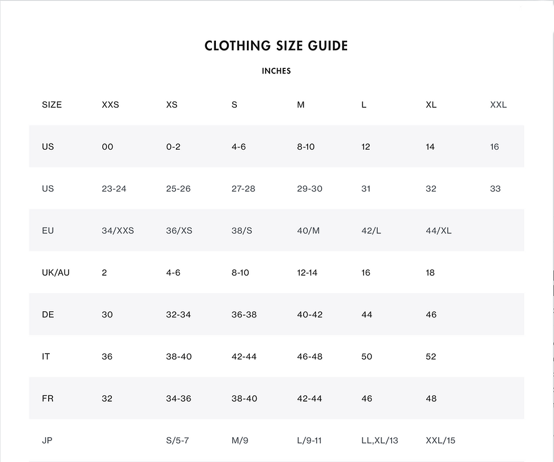Click the JP cell S/5-7
The image size is (554, 462).
click(178, 441)
